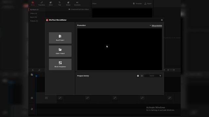Viewport: 209px width, 117px height.
Task: Switch Project library to list view
Action: point(142,76)
